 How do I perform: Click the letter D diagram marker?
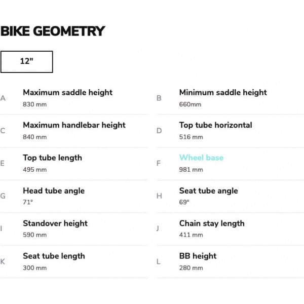pos(159,131)
